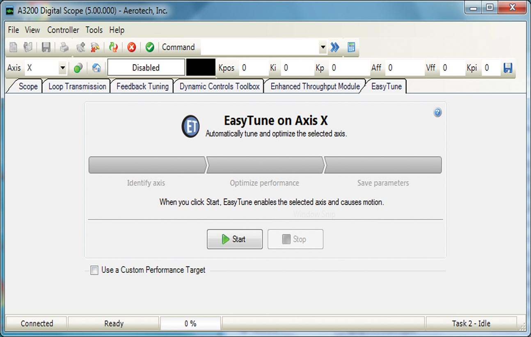
Task: Click the Kp value field
Action: [348, 68]
